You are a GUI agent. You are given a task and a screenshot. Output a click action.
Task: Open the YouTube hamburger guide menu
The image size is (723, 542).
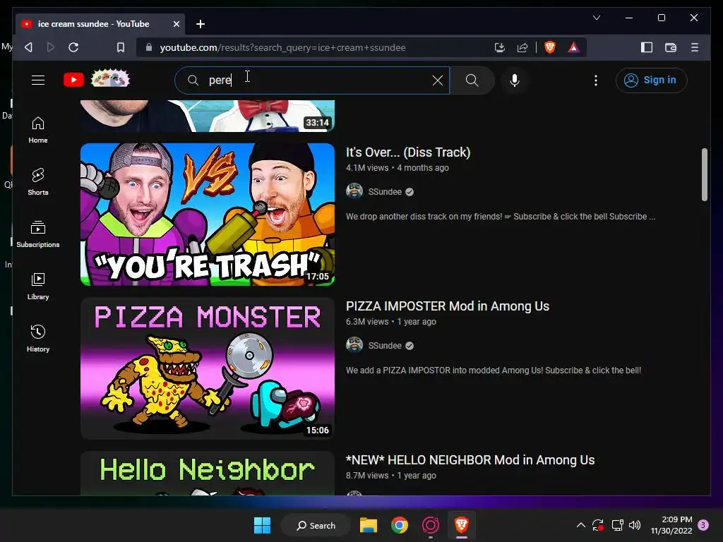tap(38, 80)
